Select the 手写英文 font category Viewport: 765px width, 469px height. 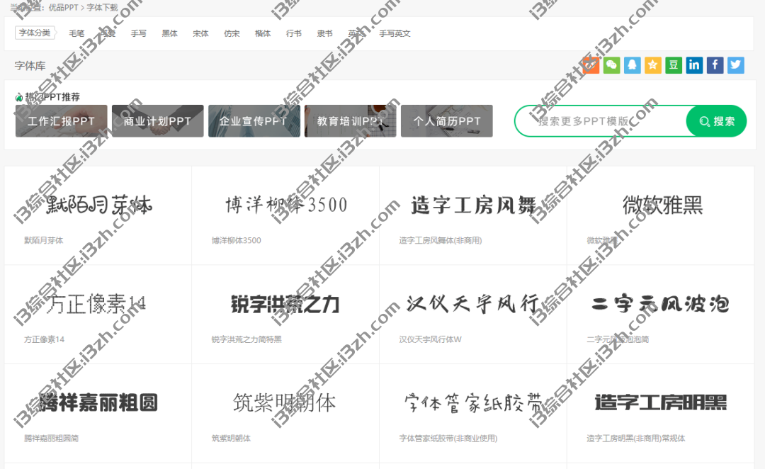[395, 33]
